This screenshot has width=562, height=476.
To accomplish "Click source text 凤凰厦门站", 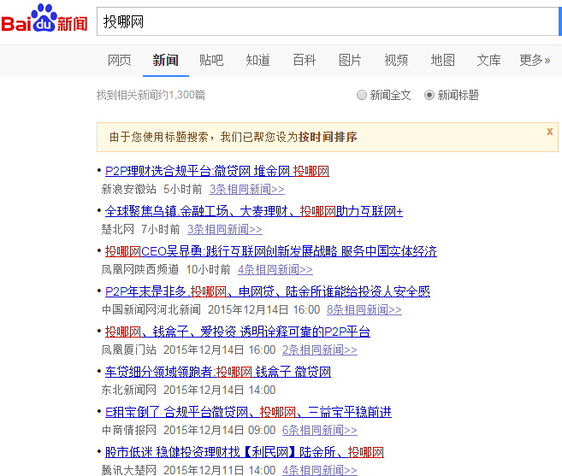I will point(128,350).
